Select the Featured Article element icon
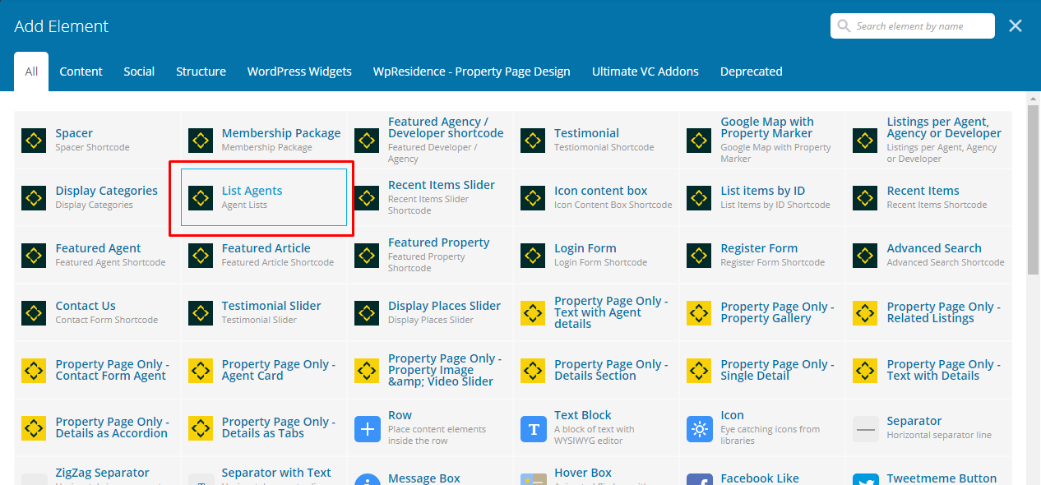 pos(201,256)
